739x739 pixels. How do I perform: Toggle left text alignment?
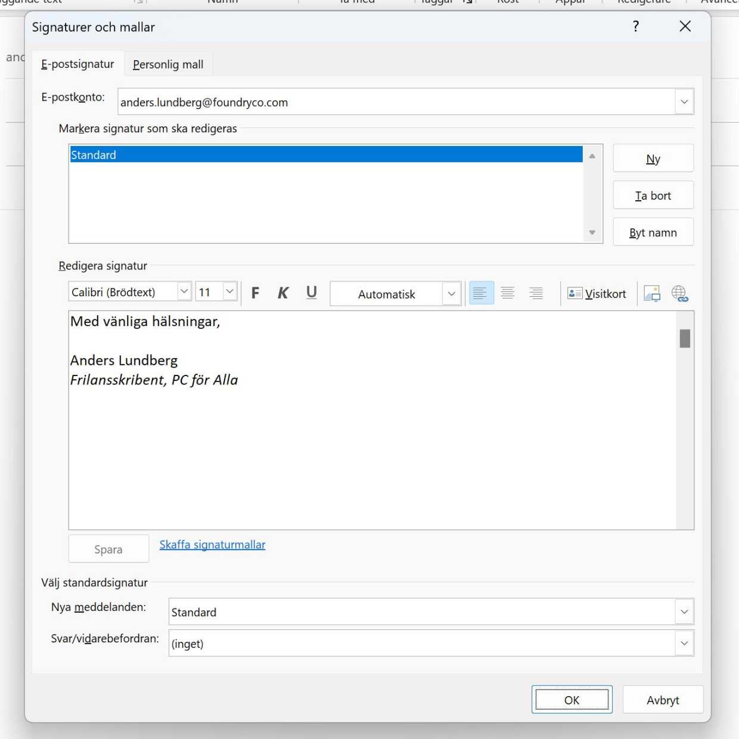point(481,293)
